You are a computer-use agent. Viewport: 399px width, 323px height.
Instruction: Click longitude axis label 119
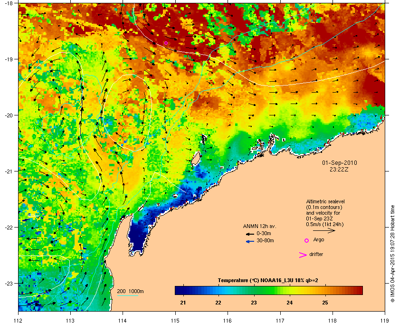(385, 320)
